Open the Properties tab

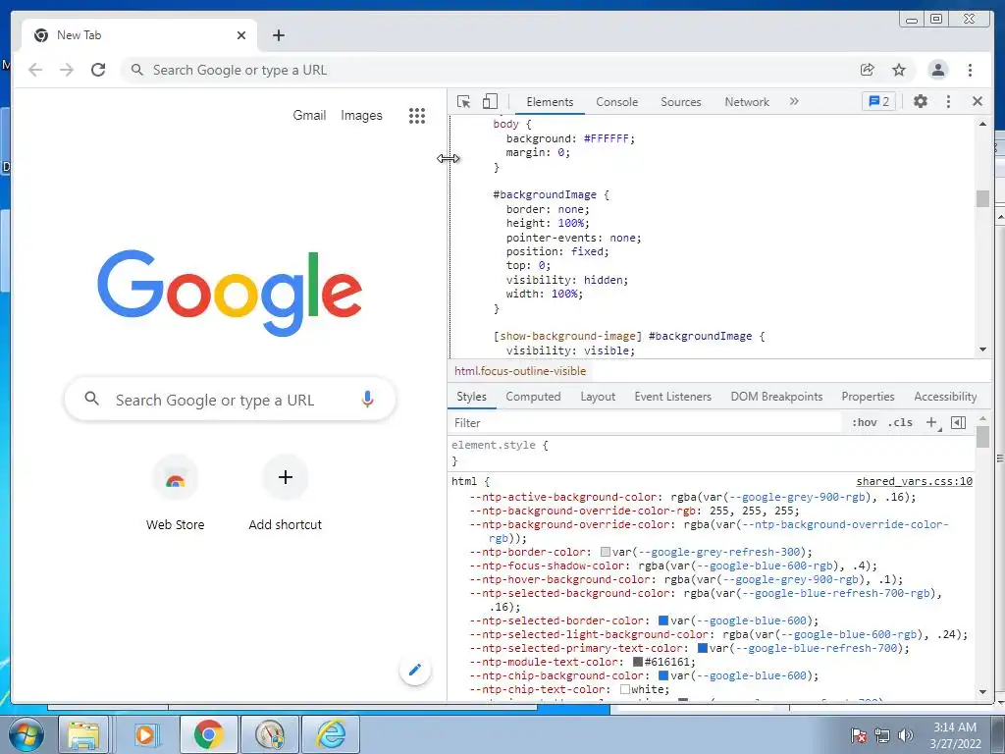pyautogui.click(x=868, y=397)
